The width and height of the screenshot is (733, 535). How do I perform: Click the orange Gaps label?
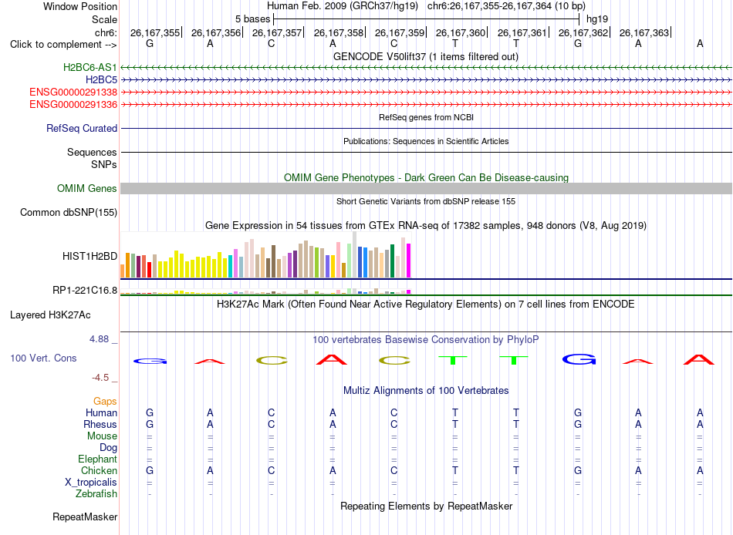coord(105,402)
